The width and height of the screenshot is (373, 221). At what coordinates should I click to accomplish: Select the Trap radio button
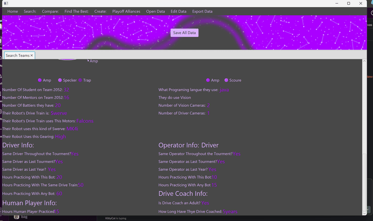point(81,80)
